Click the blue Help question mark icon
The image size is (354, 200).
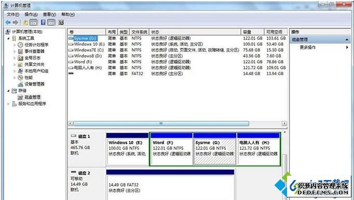43,22
